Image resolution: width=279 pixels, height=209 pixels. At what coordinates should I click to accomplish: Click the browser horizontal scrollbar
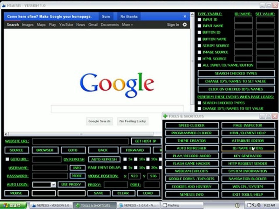(81, 134)
